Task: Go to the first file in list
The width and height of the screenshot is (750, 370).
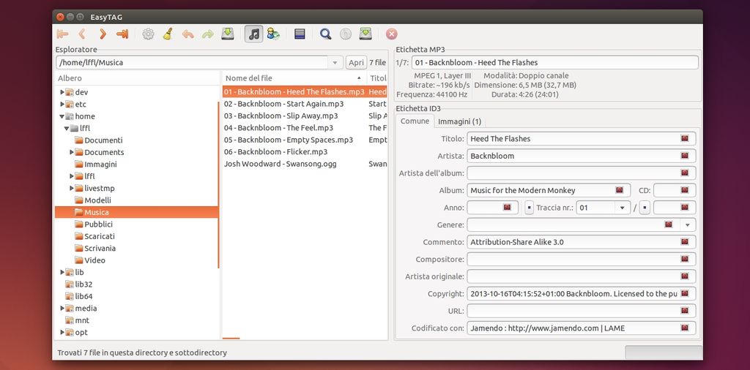Action: point(62,34)
